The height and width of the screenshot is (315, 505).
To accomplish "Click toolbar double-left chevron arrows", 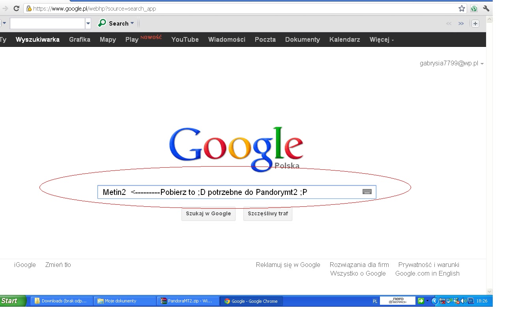I will click(x=449, y=24).
